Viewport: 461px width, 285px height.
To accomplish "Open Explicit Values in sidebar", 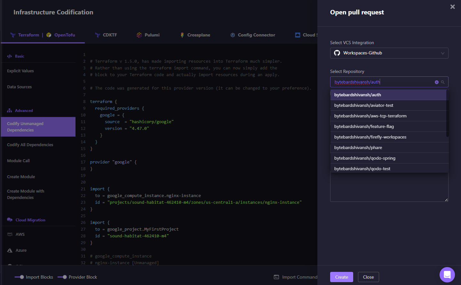I will click(x=20, y=71).
